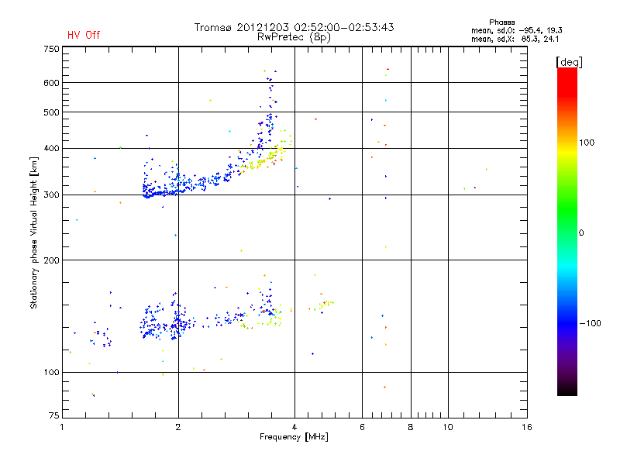This screenshot has height=465, width=620.
Task: Select the 'mean, sd,O: -95.4, 19.3' line
Action: [x=517, y=30]
